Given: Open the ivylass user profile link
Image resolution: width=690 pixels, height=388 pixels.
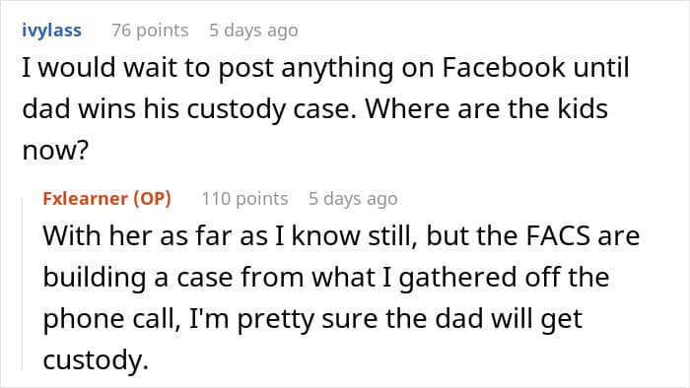Looking at the screenshot, I should [x=51, y=31].
